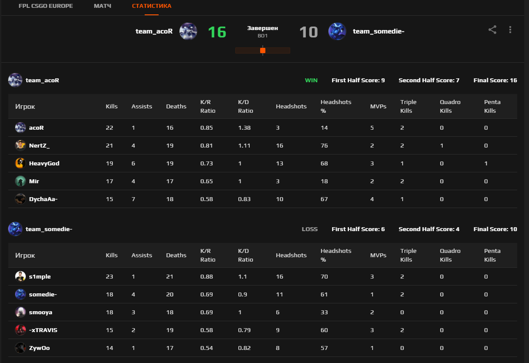Select ZywOo's avatar in the table
This screenshot has height=363, width=529.
coord(20,348)
